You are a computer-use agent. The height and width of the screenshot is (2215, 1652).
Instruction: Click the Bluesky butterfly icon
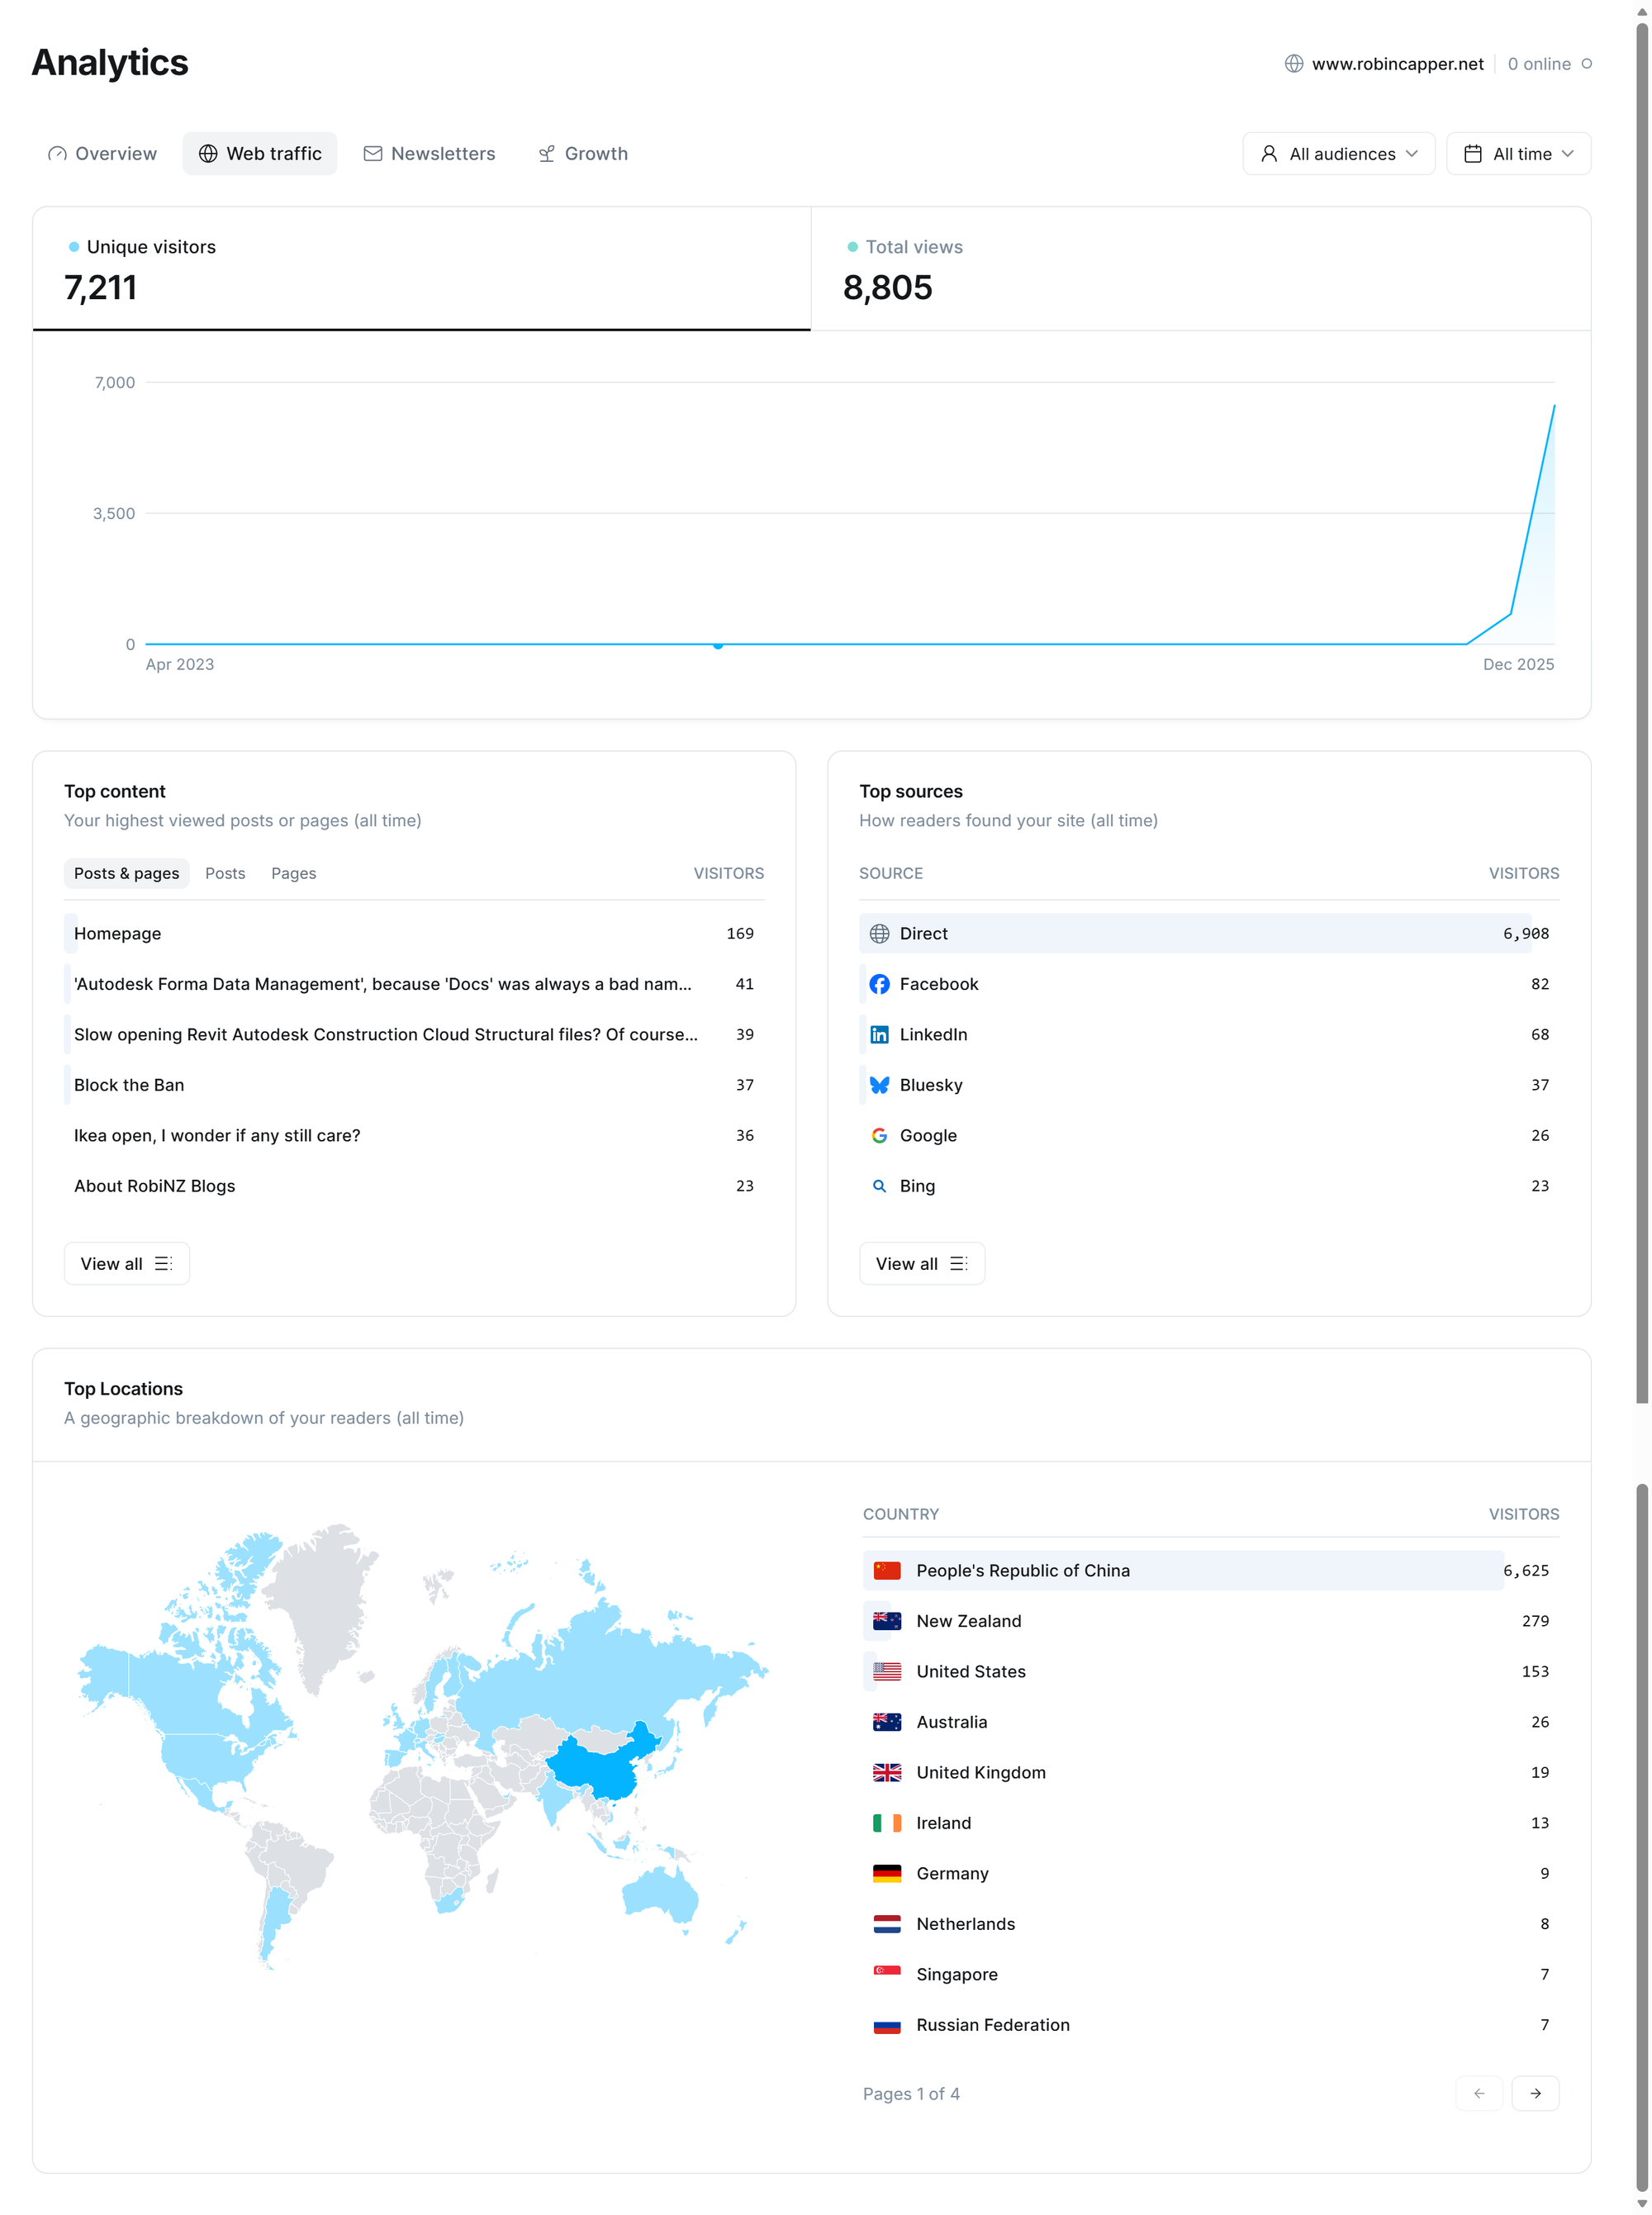879,1085
